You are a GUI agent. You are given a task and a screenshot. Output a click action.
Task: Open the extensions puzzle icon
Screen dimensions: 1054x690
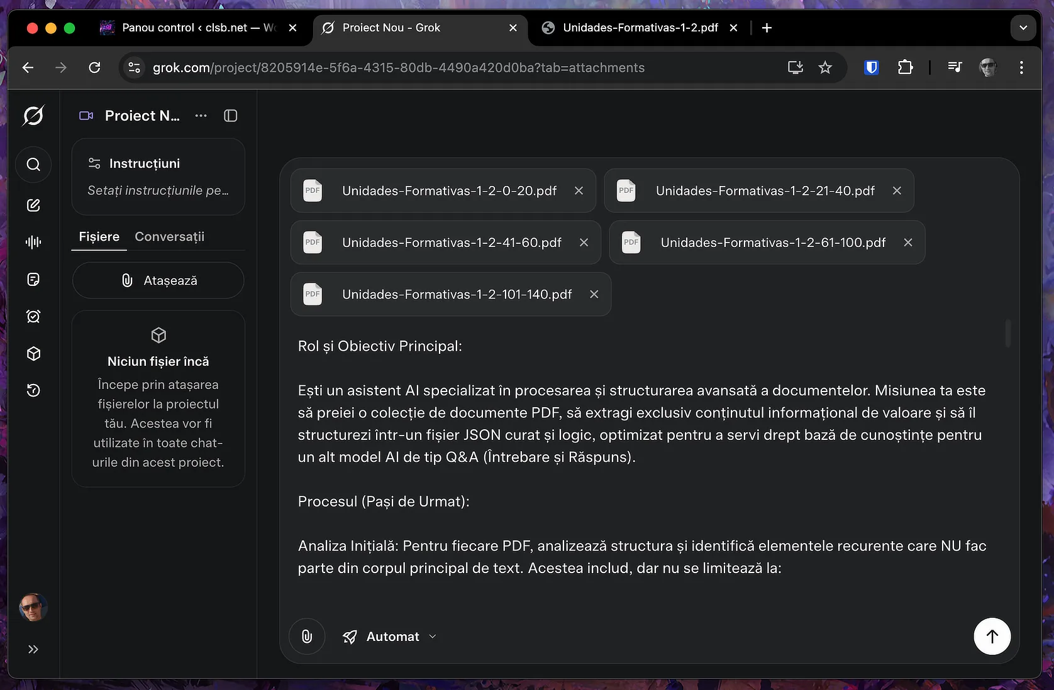(905, 68)
